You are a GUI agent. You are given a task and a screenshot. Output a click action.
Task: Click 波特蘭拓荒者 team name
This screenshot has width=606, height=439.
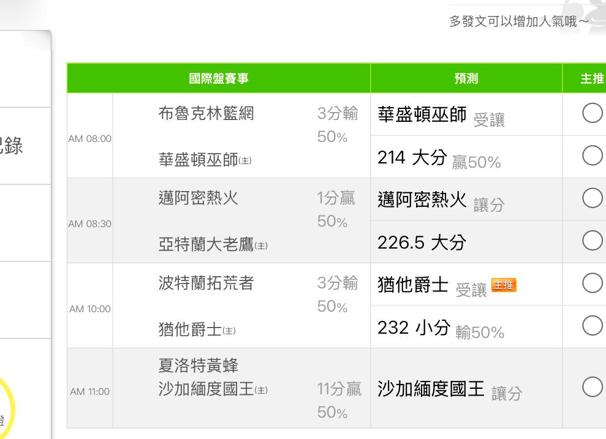205,283
